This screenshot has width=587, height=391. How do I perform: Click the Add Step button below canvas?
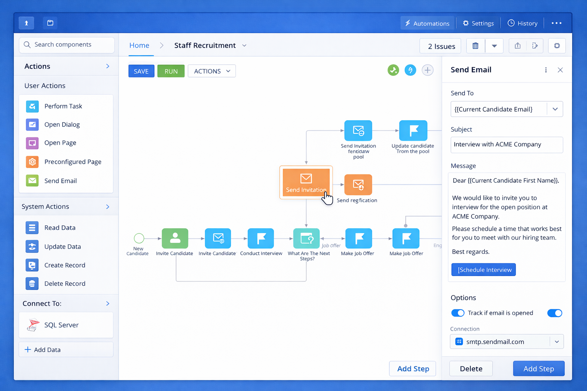pos(413,369)
